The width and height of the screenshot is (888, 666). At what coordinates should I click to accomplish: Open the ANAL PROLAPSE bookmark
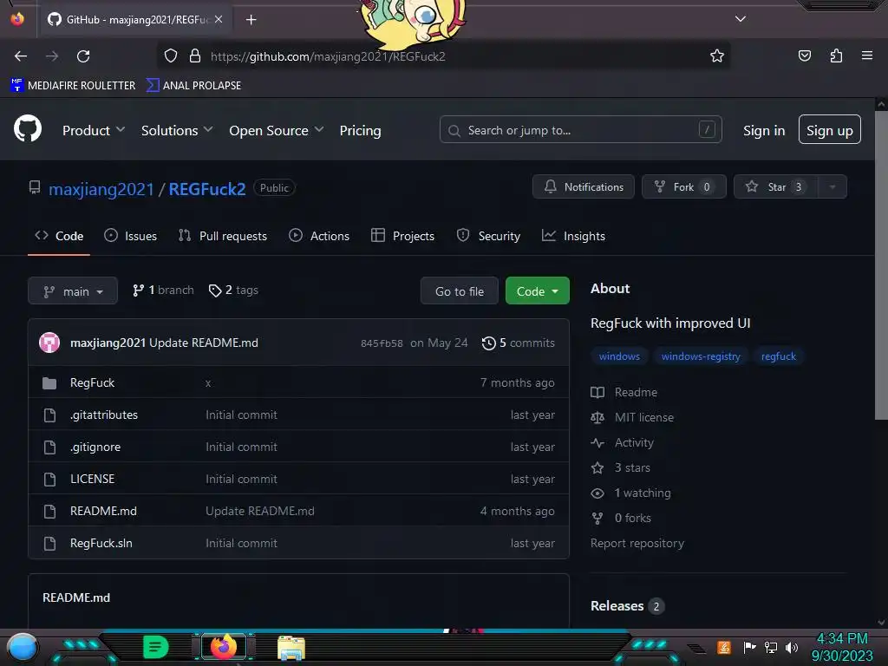point(193,86)
